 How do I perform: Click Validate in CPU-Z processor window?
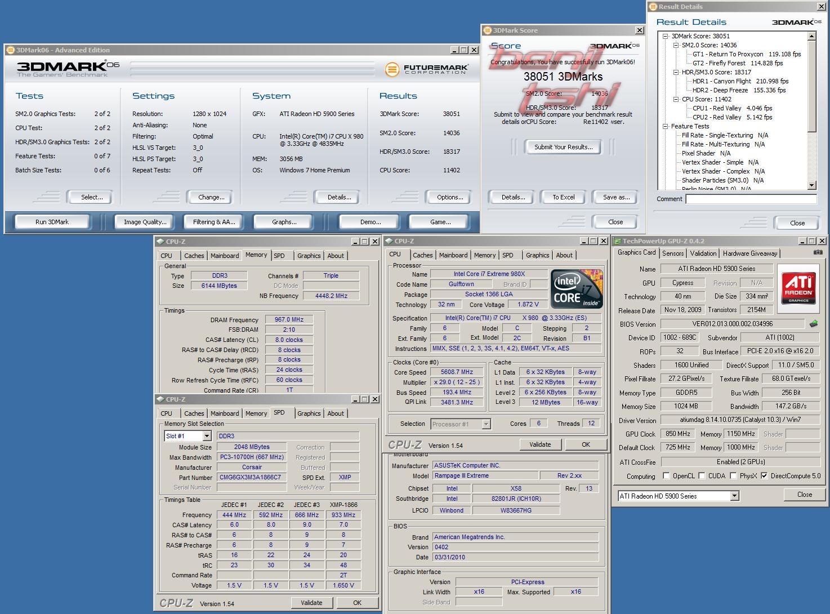pos(540,444)
